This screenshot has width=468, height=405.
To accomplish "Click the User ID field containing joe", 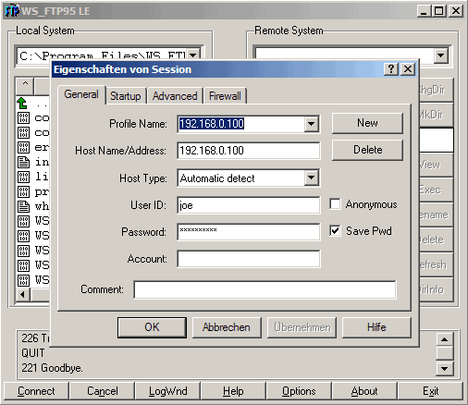I will (x=249, y=205).
